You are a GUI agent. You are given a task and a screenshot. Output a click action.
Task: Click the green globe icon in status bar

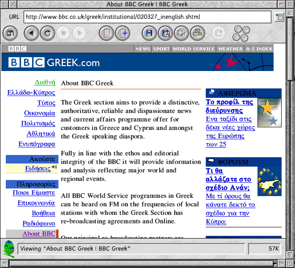(9, 249)
